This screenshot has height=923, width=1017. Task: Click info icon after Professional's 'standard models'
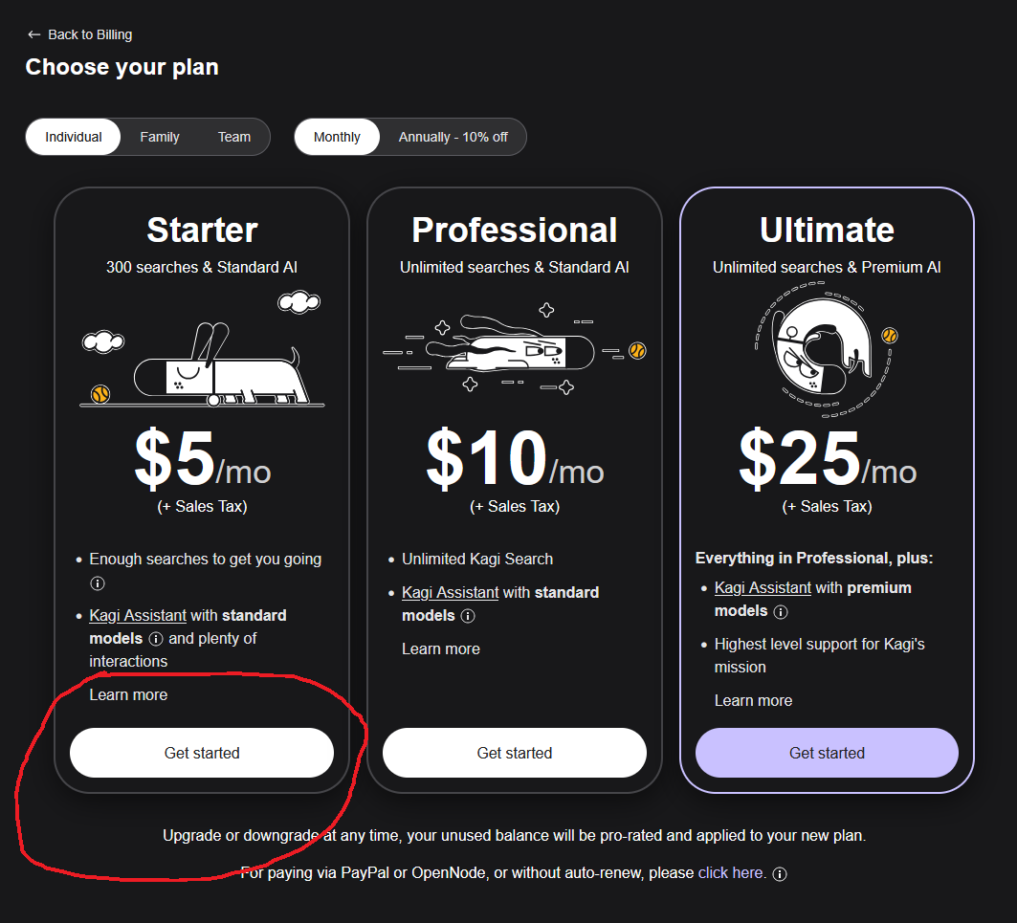[468, 616]
